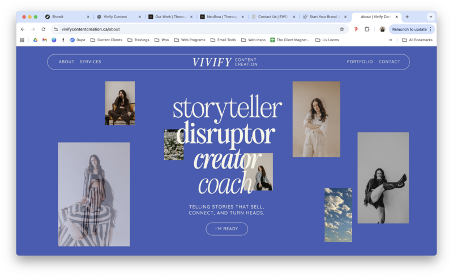Open the apps grid icon in bookmarks bar
Image resolution: width=453 pixels, height=277 pixels.
click(x=22, y=40)
